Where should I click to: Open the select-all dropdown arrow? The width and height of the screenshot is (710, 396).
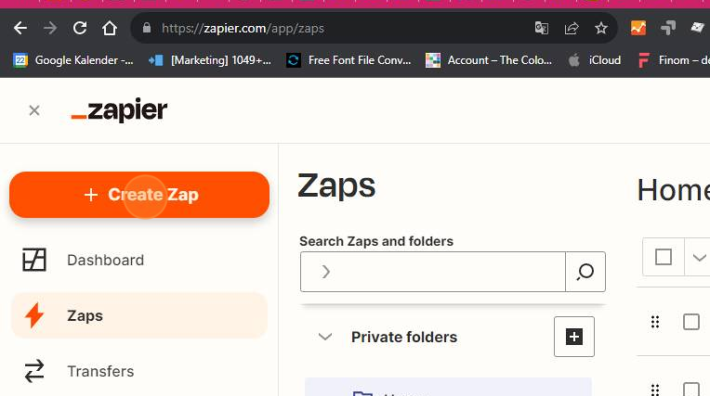(x=699, y=258)
